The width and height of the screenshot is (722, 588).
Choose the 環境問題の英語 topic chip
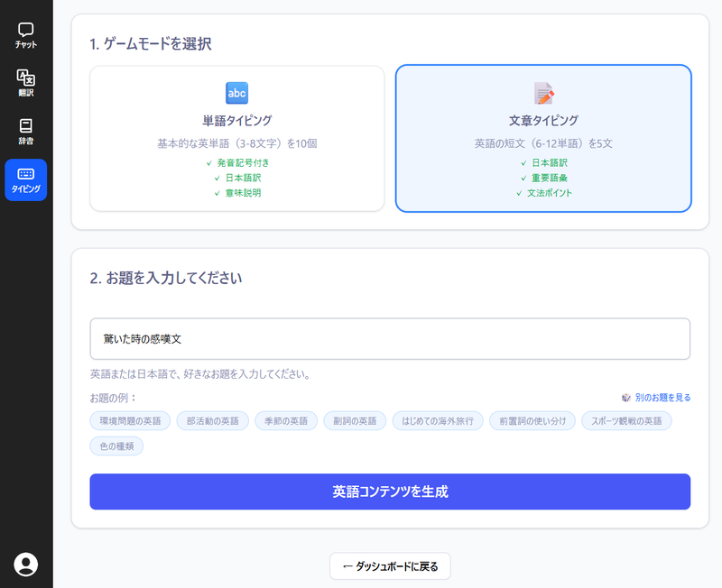tap(131, 421)
